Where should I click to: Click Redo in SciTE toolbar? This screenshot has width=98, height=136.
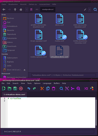34,89
